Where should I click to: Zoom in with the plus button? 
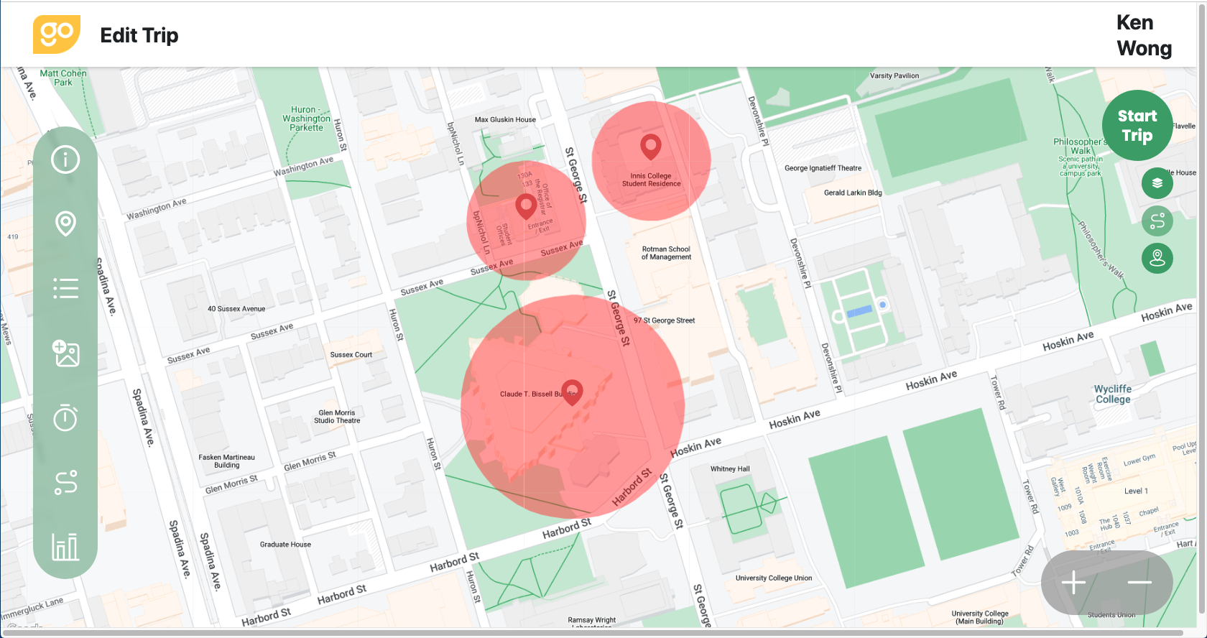pyautogui.click(x=1073, y=582)
